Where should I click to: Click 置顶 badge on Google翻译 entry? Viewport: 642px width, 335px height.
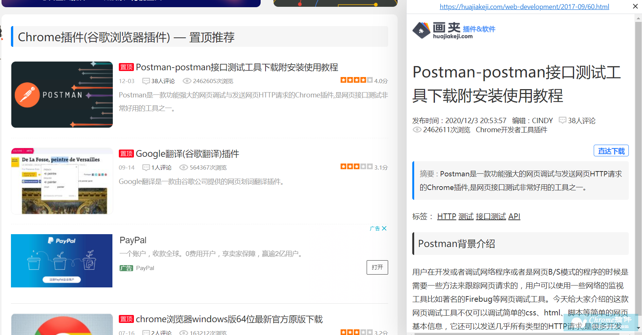click(x=126, y=154)
